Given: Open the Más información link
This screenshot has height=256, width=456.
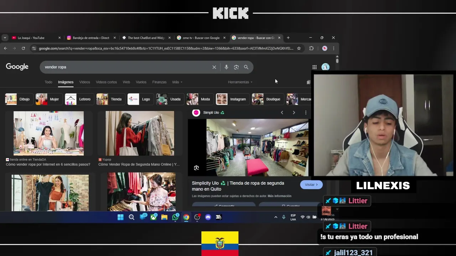Looking at the screenshot, I should pyautogui.click(x=279, y=196).
